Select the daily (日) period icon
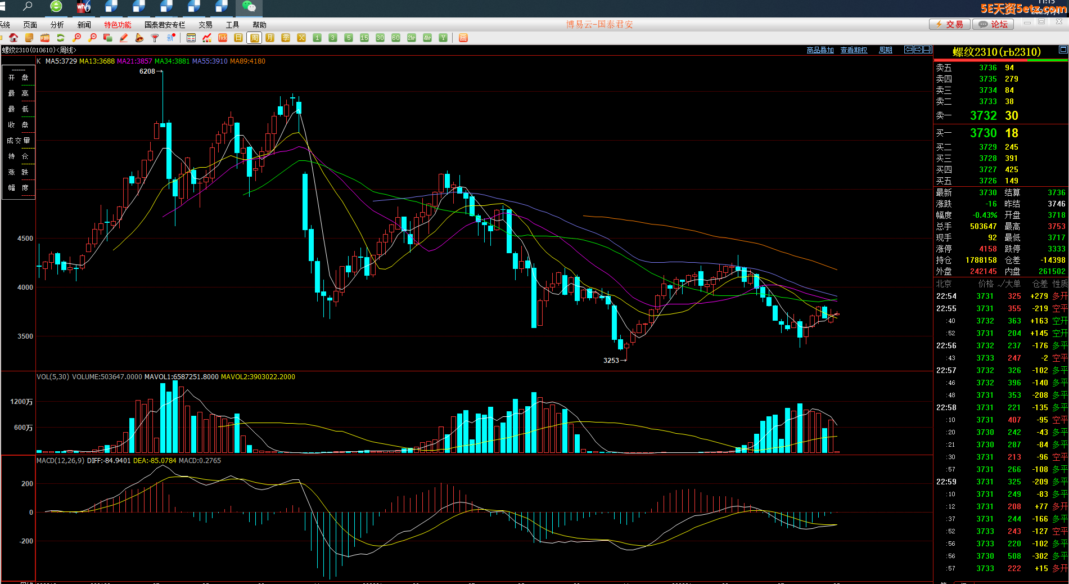1069x584 pixels. click(238, 38)
